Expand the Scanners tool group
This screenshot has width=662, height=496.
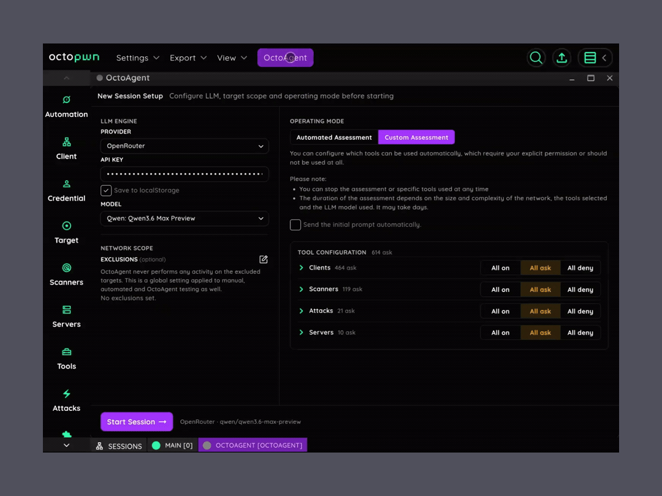(x=301, y=289)
